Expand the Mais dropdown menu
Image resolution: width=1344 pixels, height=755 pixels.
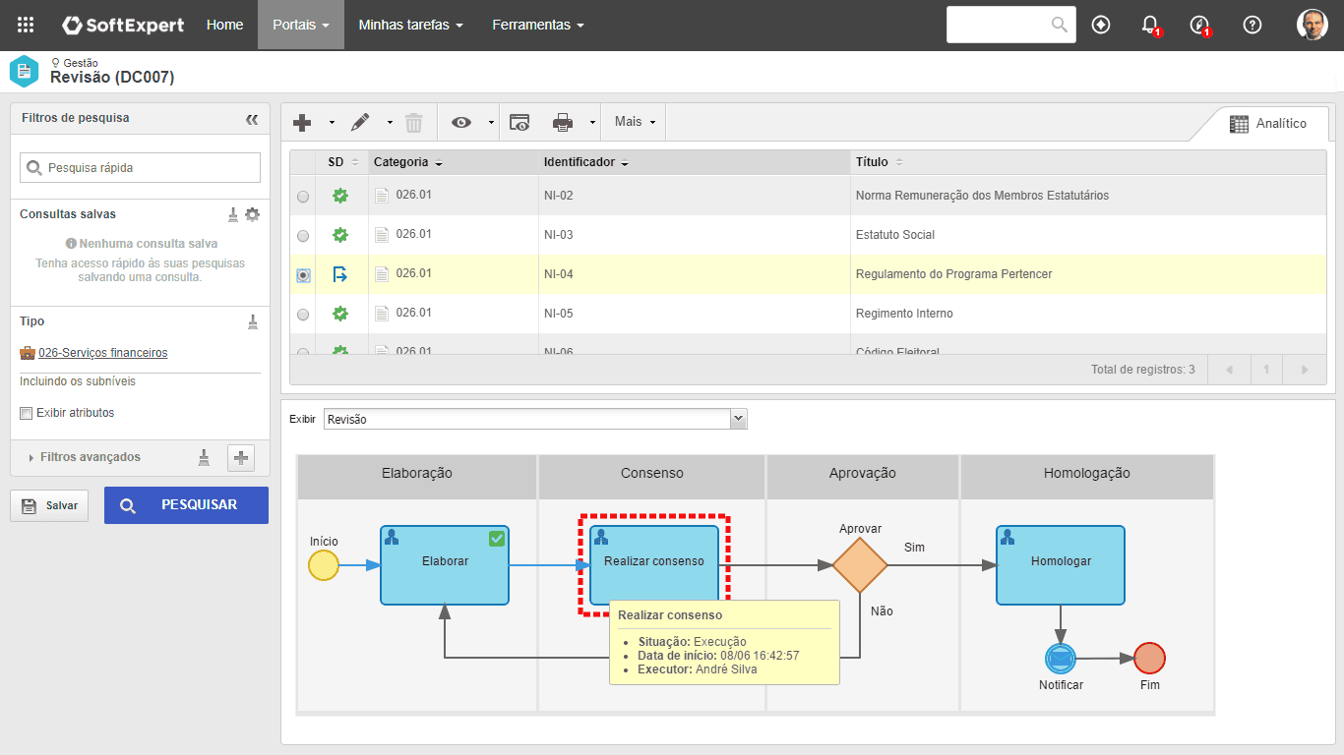tap(635, 122)
